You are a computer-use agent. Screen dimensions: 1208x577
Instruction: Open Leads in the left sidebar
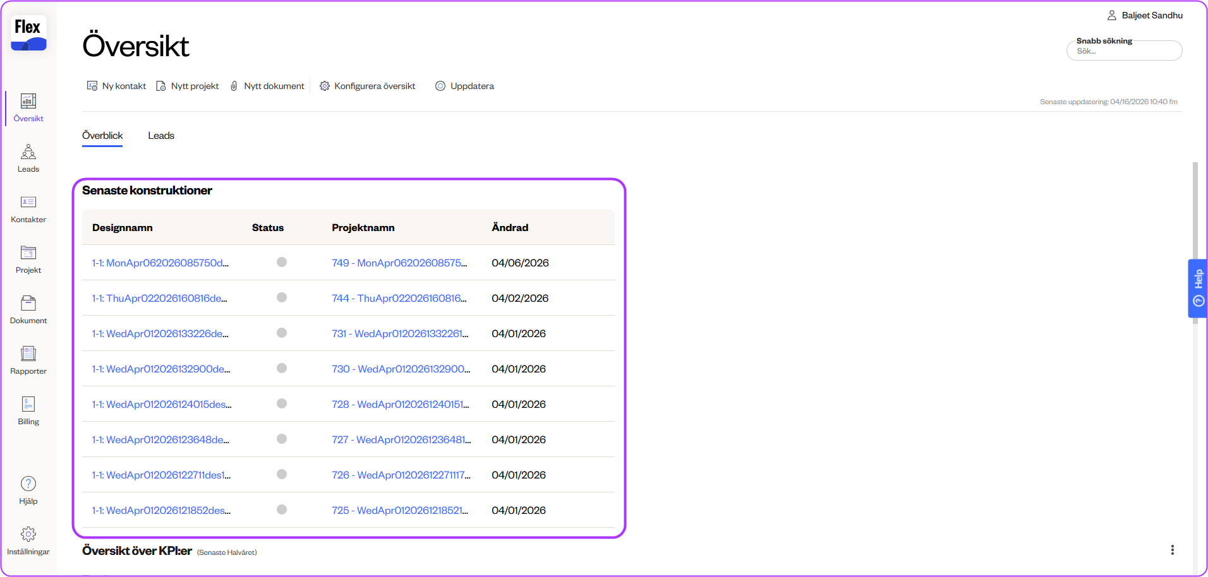[x=28, y=158]
